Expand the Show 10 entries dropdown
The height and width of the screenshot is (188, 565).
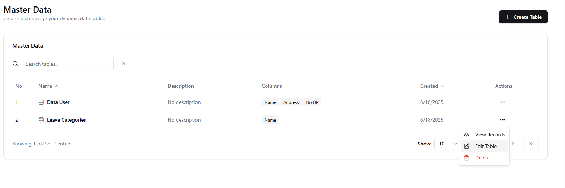448,144
